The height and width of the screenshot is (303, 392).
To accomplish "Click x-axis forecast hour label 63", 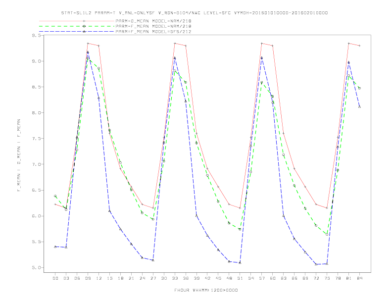I will click(284, 278).
